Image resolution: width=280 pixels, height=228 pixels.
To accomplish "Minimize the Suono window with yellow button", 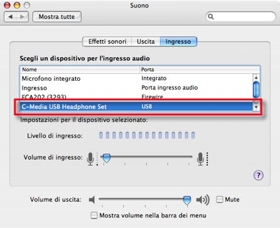I will pos(17,5).
